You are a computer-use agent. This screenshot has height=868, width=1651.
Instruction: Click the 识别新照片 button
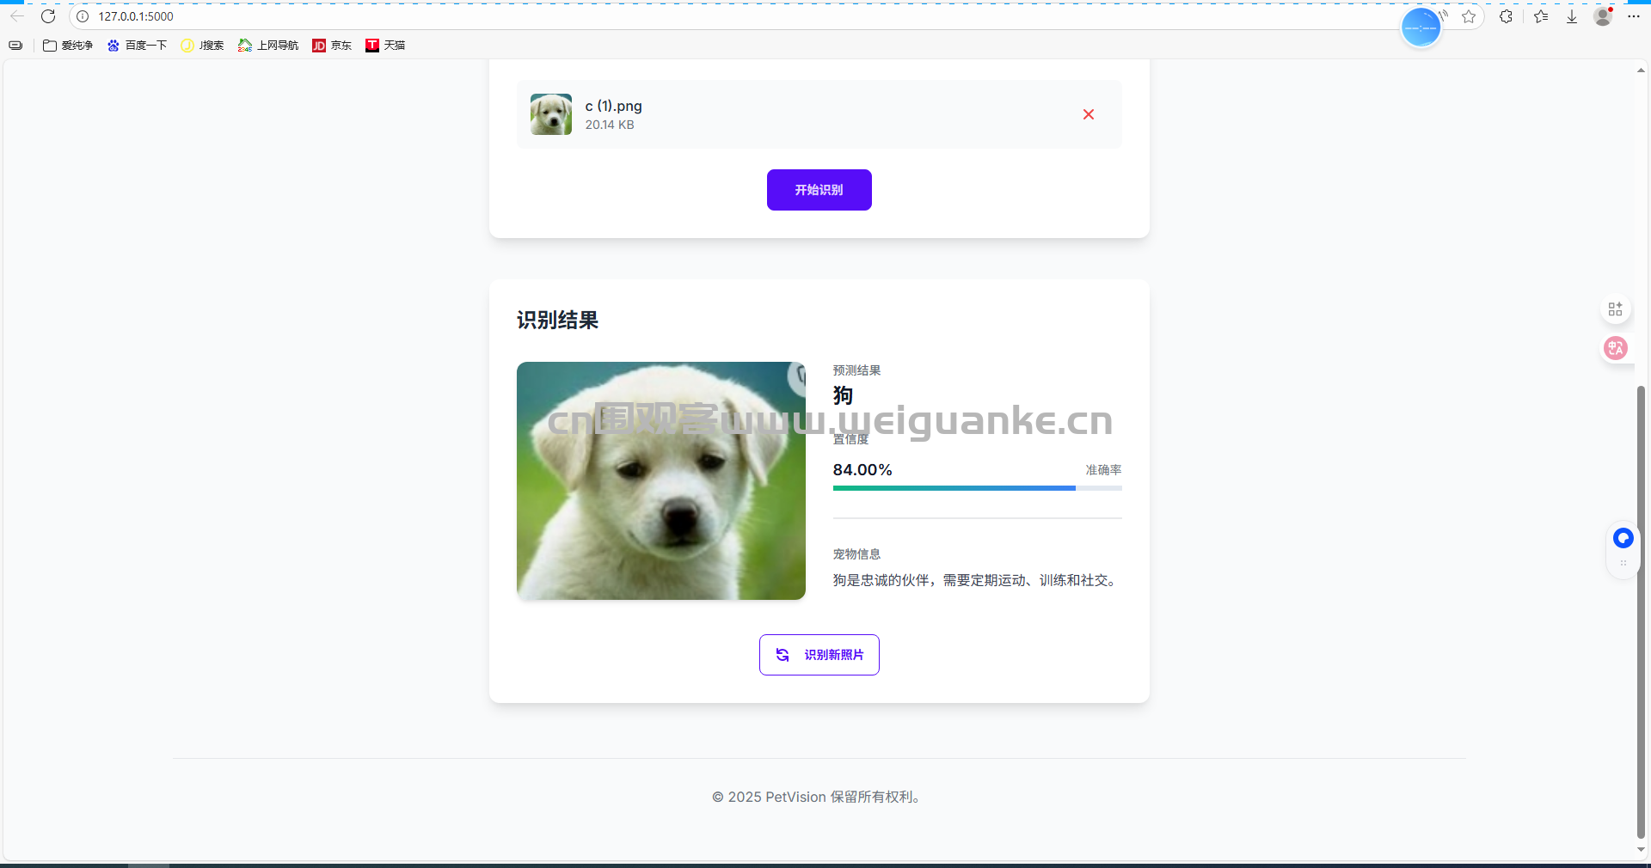point(819,655)
